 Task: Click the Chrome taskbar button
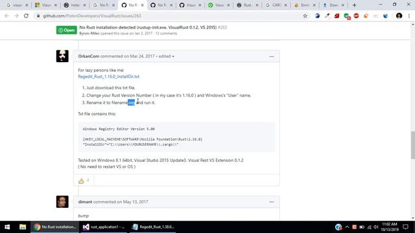coord(54,227)
